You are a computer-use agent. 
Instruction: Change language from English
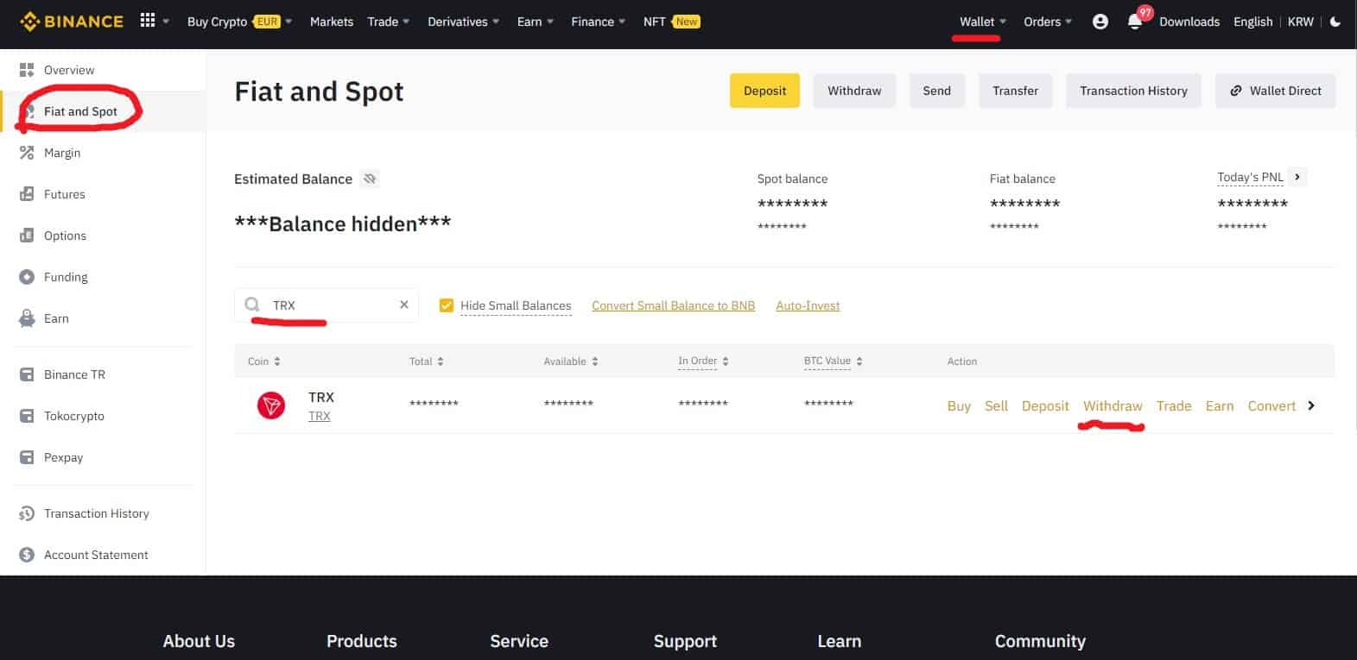point(1253,22)
